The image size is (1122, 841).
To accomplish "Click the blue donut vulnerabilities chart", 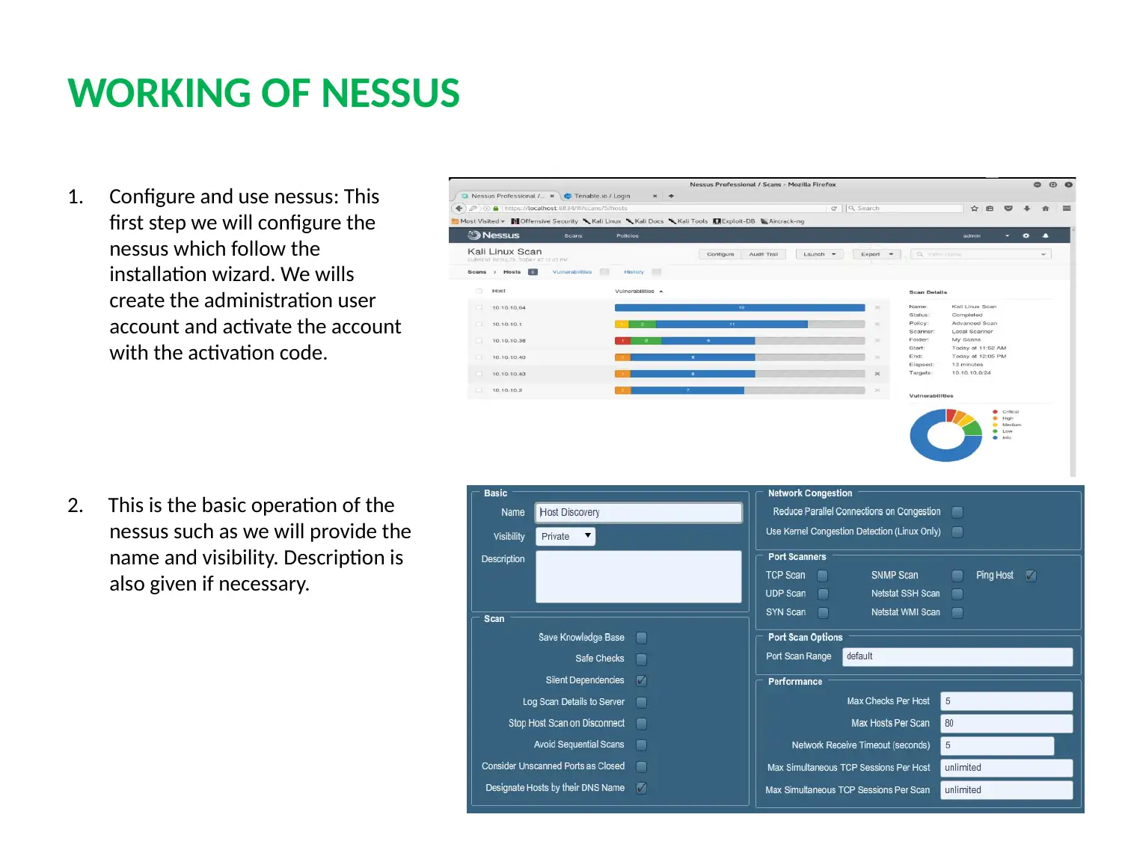I will coord(945,435).
